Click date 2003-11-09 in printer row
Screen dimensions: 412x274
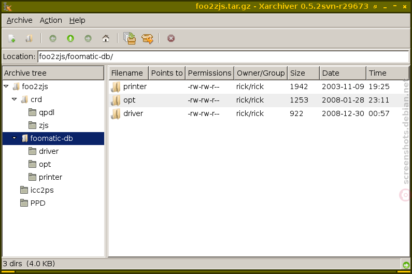tap(343, 86)
